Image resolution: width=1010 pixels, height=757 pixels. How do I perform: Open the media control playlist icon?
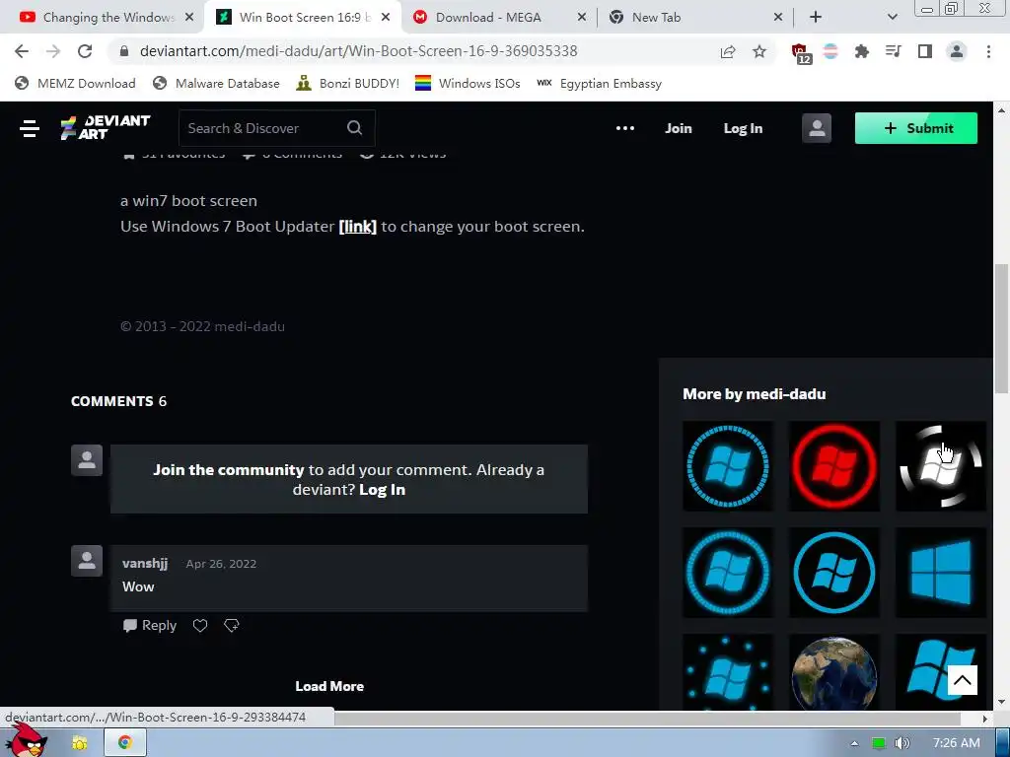tap(894, 51)
